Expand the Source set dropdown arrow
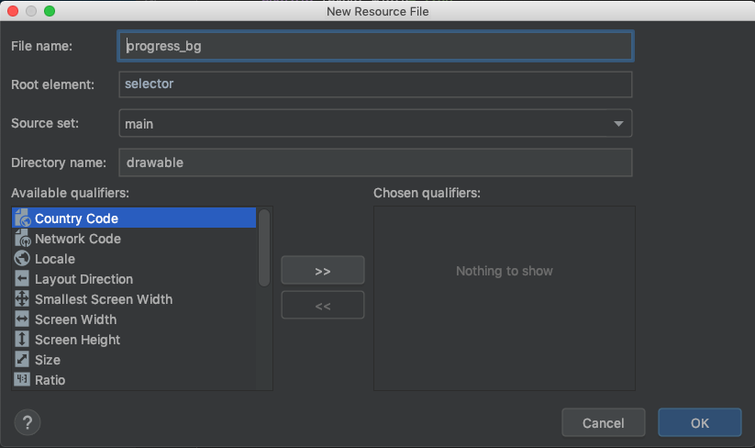Screen dimensions: 755x448 [x=618, y=124]
